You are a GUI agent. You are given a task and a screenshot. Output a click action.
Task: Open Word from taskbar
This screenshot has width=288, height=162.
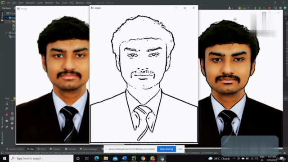coord(124,158)
